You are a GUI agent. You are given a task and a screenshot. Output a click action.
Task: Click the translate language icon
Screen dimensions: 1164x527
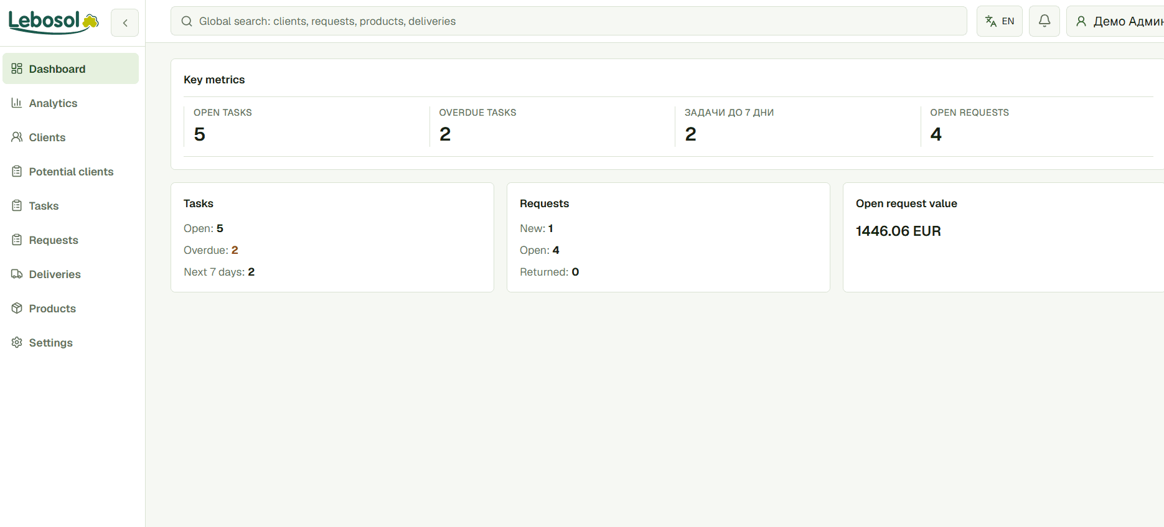[991, 21]
